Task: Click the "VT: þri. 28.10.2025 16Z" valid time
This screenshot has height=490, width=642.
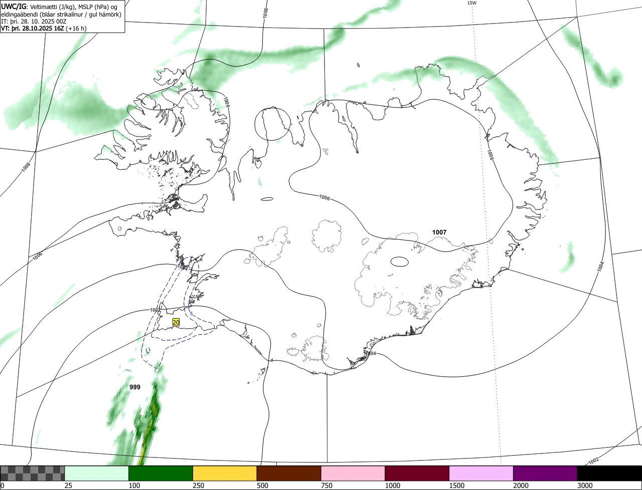Action: (x=33, y=28)
